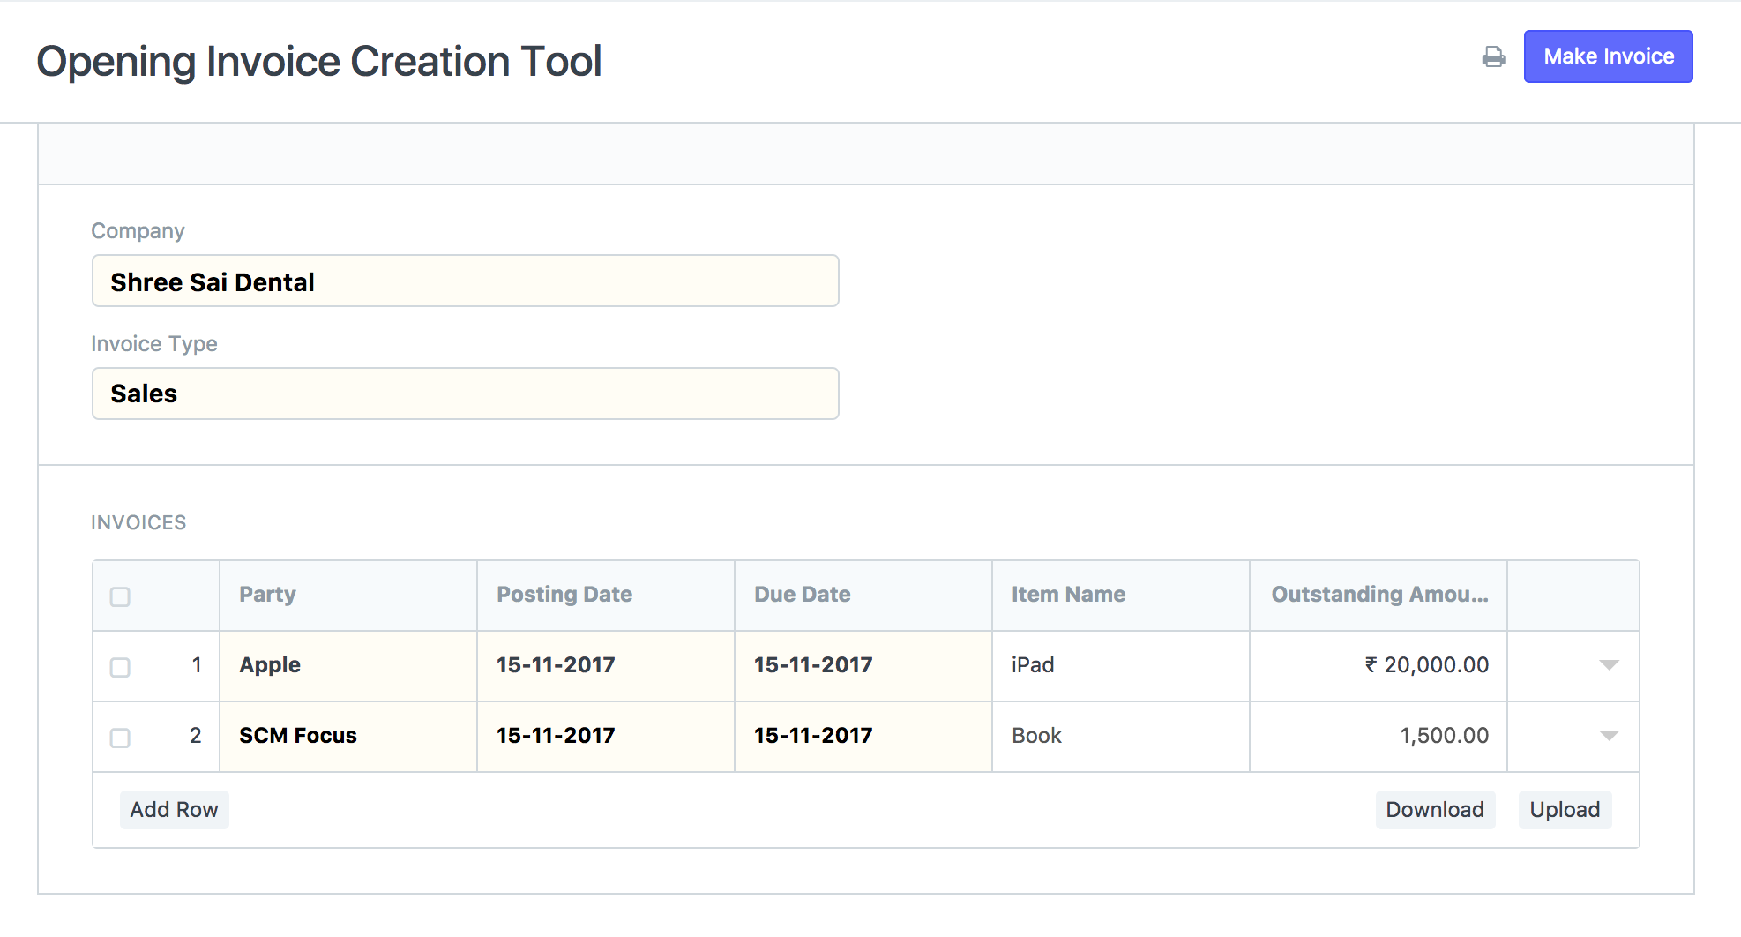Open the Company field showing Shree Sai Dental
This screenshot has width=1741, height=937.
(x=465, y=281)
